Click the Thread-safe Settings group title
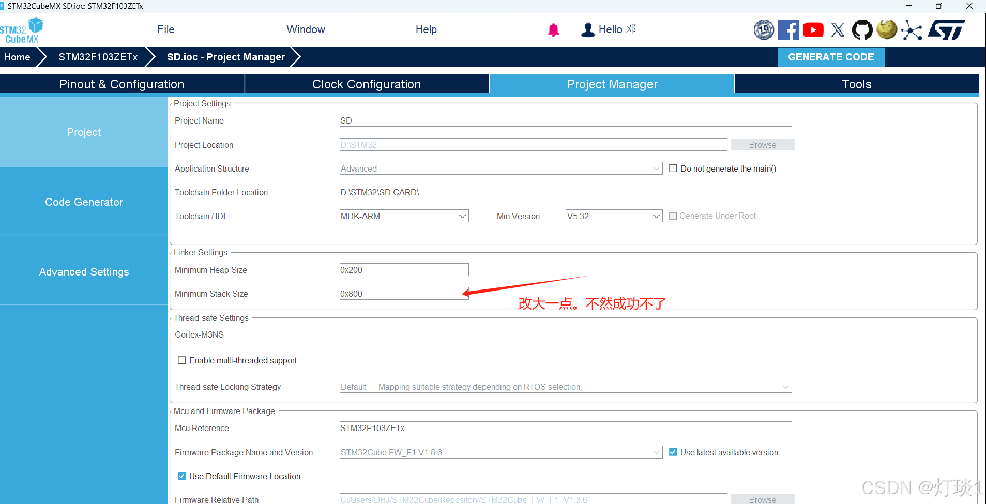 [211, 318]
